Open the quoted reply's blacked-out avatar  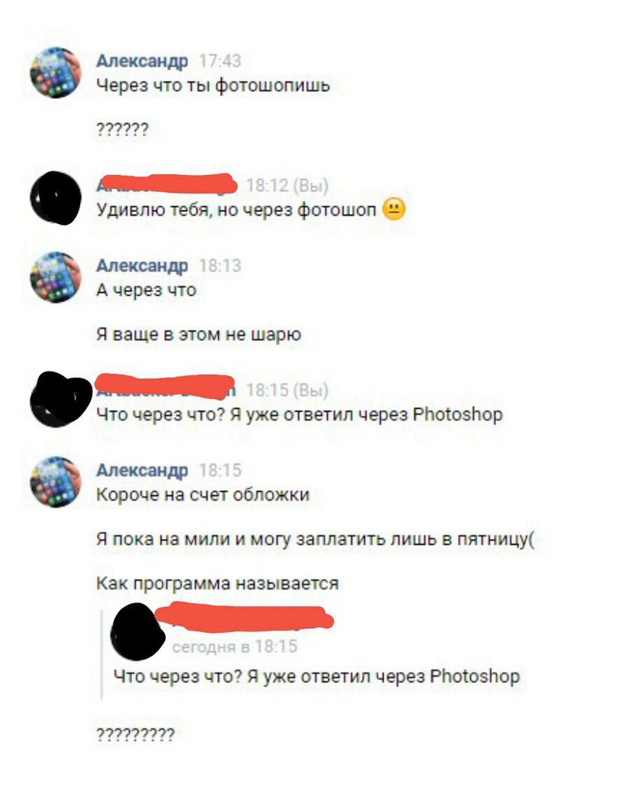(137, 631)
